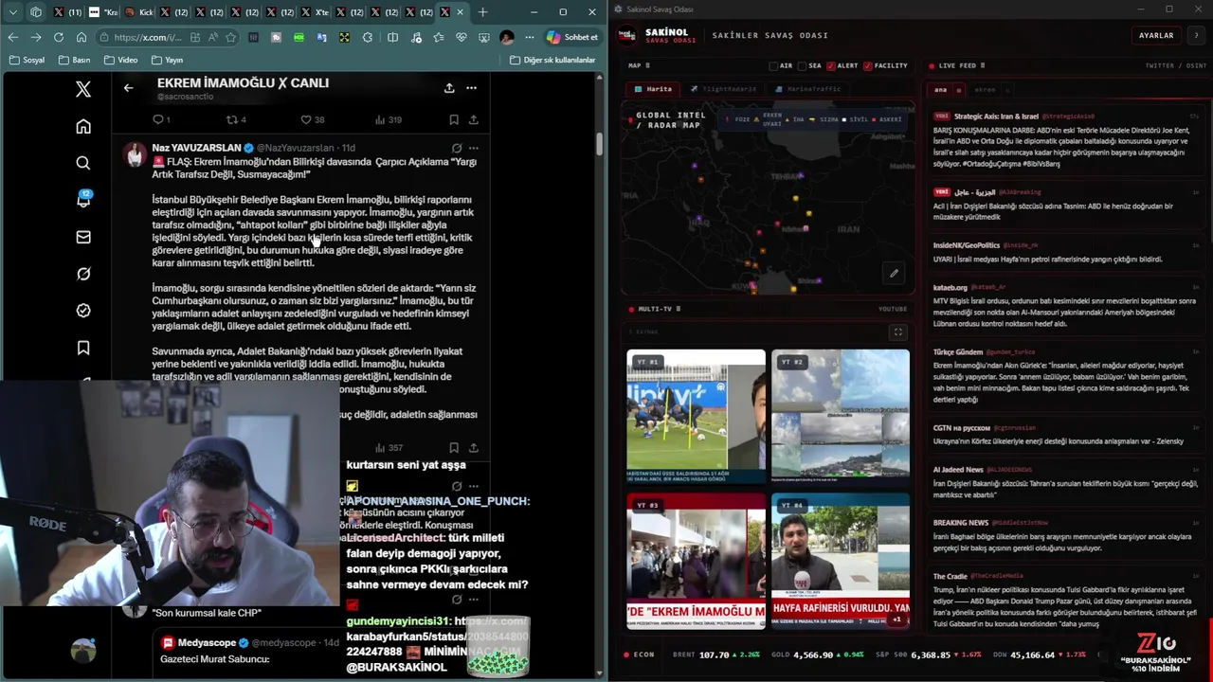Open Strategic Axis: Iran & Israel feed item

1064,140
